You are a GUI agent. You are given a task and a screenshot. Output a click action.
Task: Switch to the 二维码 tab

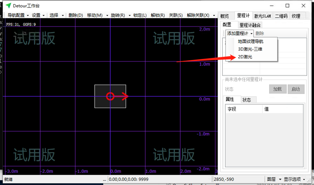tap(281, 16)
